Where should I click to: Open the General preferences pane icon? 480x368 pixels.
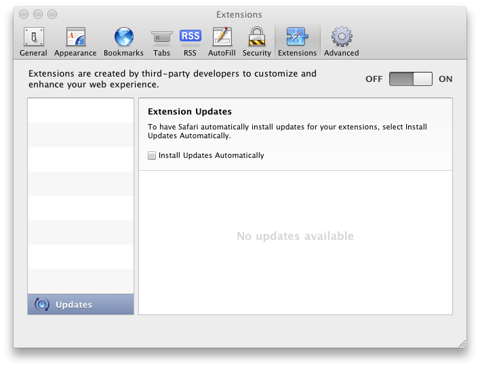point(34,37)
